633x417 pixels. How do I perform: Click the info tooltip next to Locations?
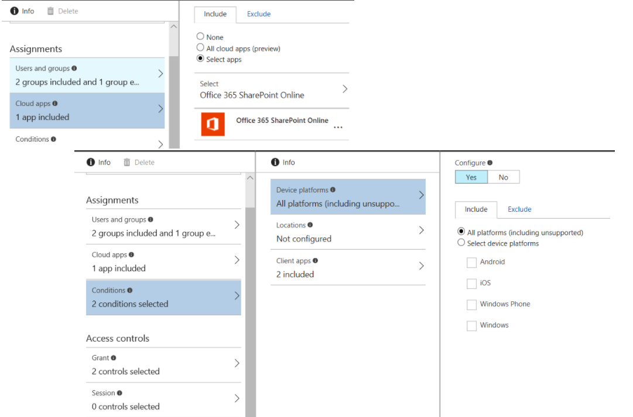tap(310, 225)
